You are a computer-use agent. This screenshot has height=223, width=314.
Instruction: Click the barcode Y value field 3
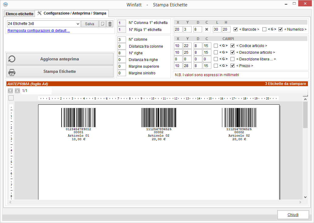coord(187,29)
